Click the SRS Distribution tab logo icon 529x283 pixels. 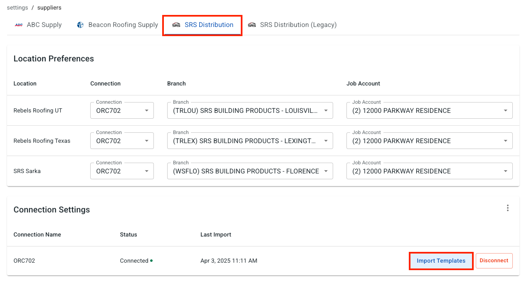coord(176,25)
